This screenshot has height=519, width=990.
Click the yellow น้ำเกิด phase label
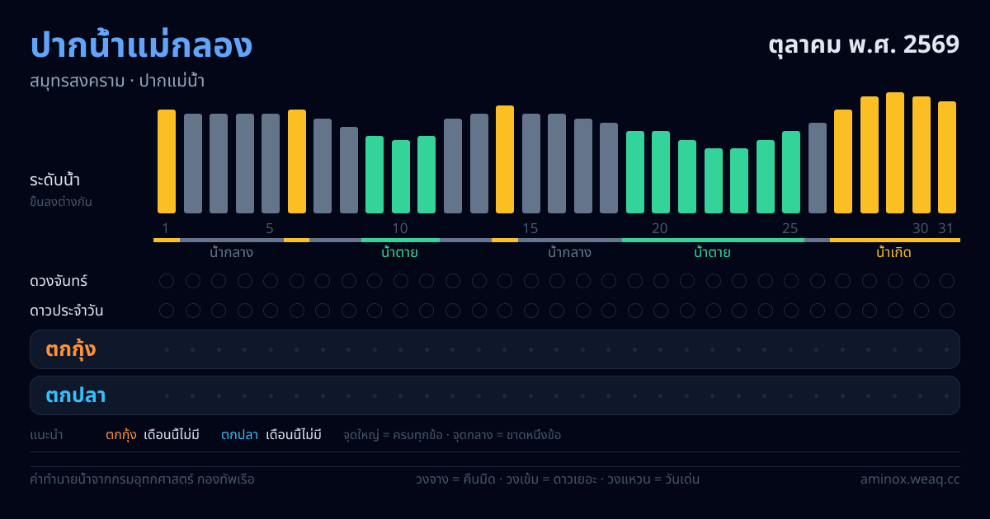point(894,252)
